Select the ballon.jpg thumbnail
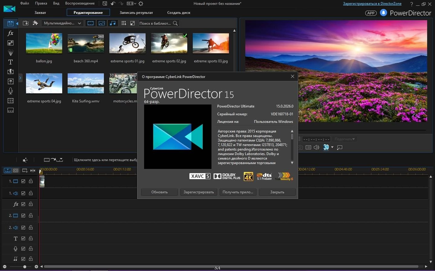The width and height of the screenshot is (435, 271). tap(44, 43)
